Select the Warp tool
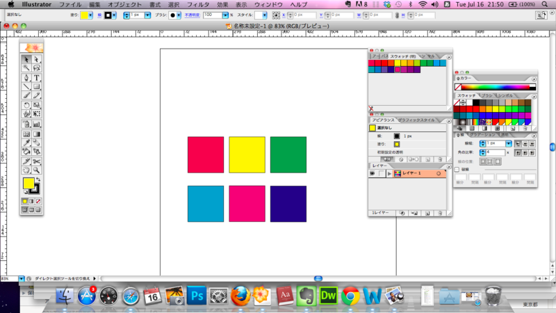 pyautogui.click(x=26, y=114)
